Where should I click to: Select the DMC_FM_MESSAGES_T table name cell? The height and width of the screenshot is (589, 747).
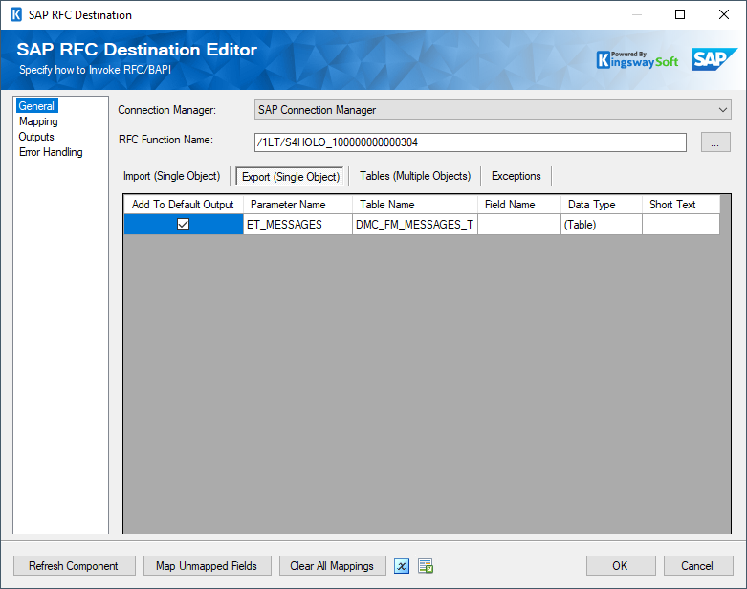(x=415, y=225)
